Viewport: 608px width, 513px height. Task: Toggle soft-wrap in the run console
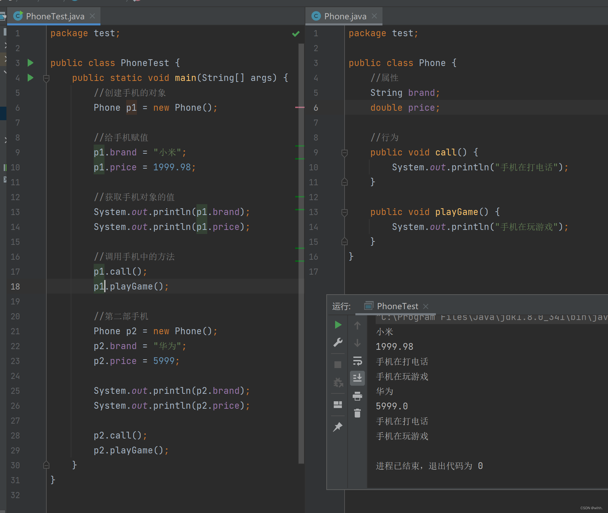click(357, 361)
